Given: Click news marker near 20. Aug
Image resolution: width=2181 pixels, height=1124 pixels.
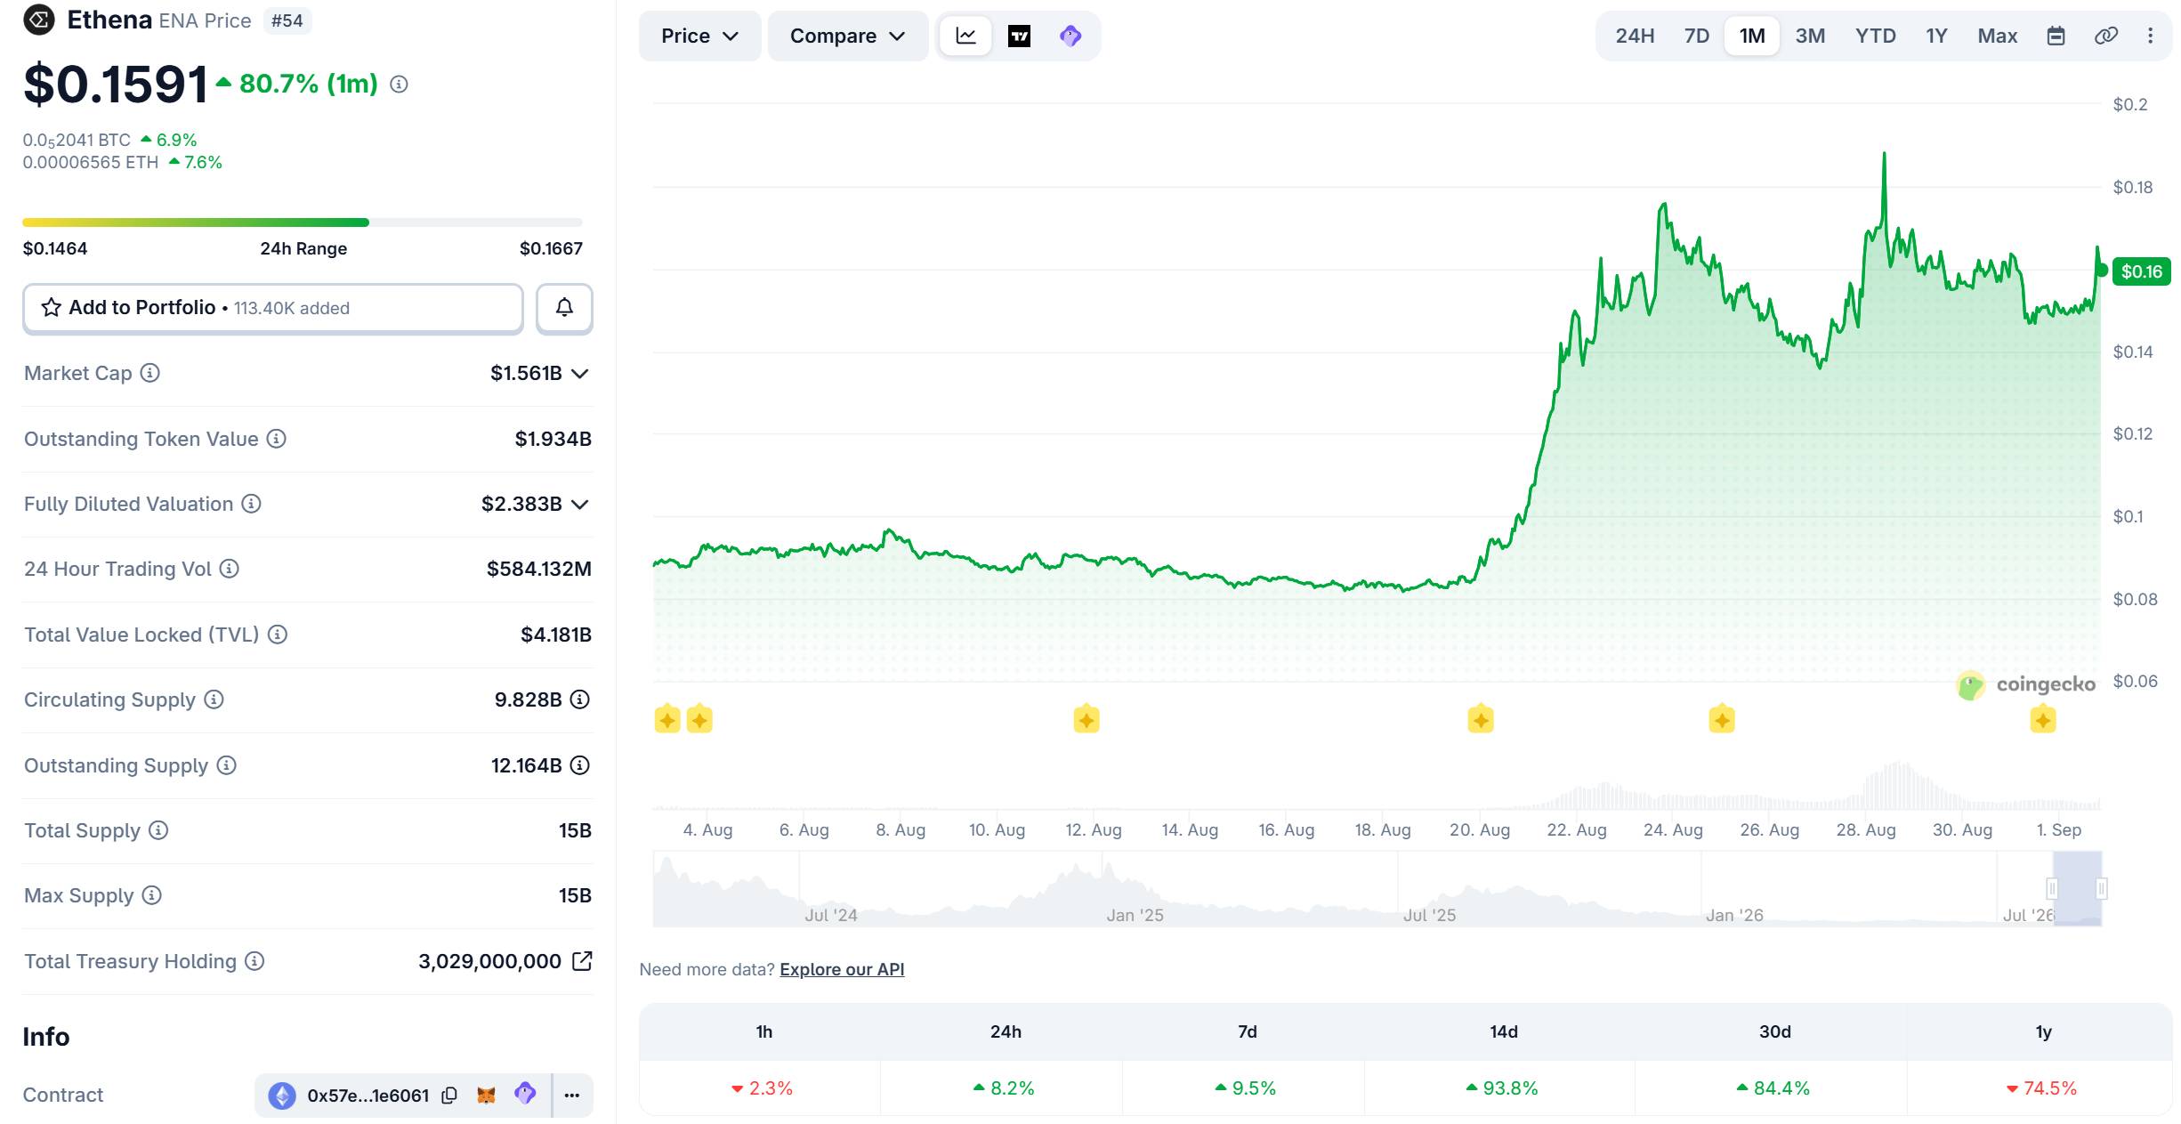Looking at the screenshot, I should coord(1481,719).
